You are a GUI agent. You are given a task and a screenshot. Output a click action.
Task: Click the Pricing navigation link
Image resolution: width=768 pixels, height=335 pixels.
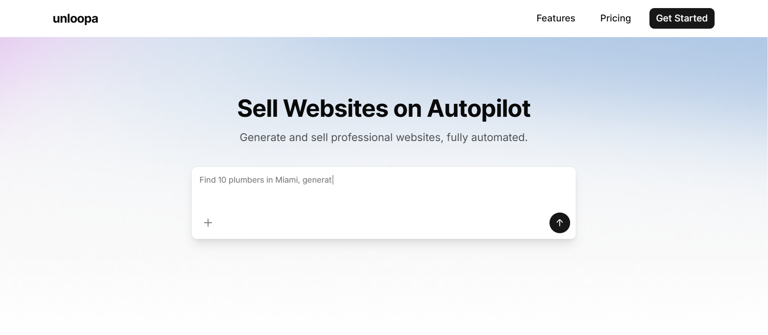615,18
